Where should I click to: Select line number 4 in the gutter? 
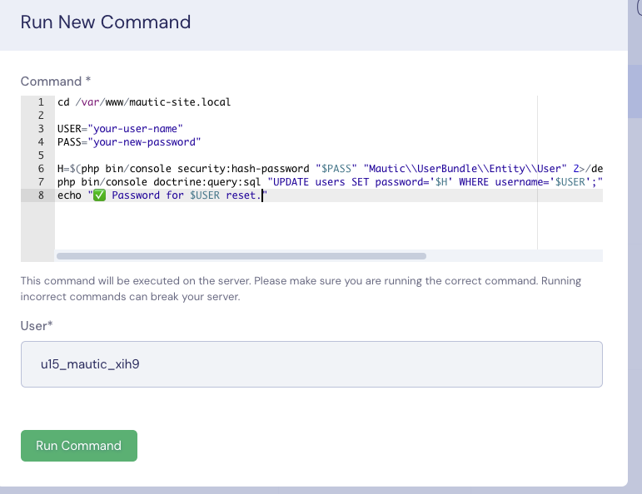(41, 142)
